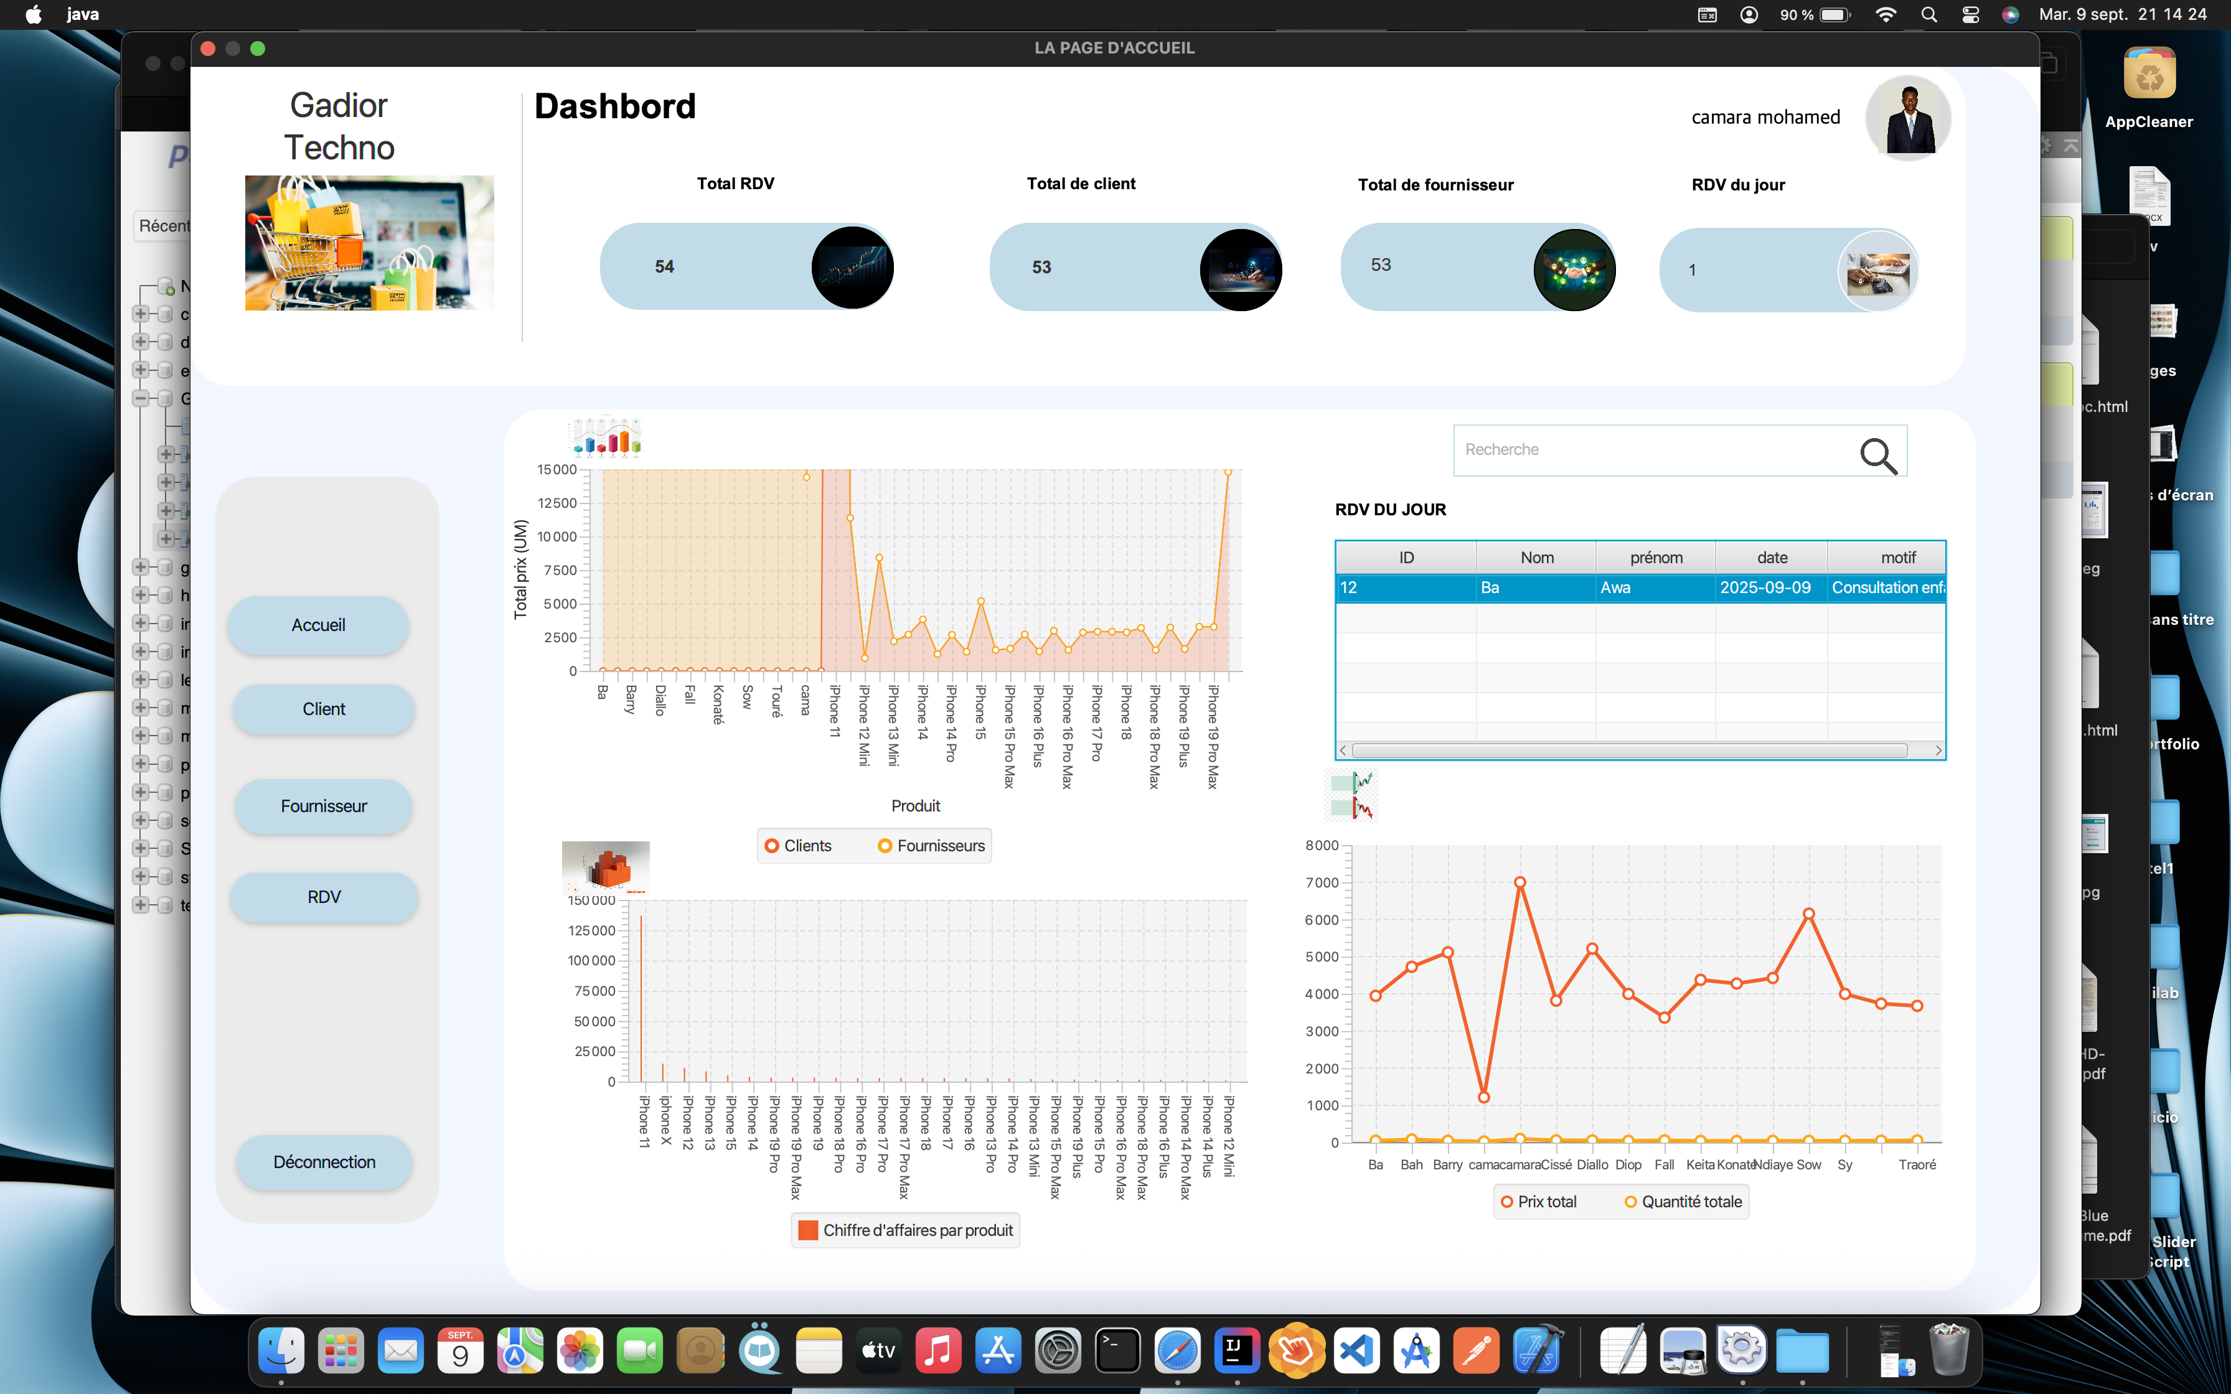Click the Accueil sidebar button
This screenshot has width=2231, height=1394.
318,625
